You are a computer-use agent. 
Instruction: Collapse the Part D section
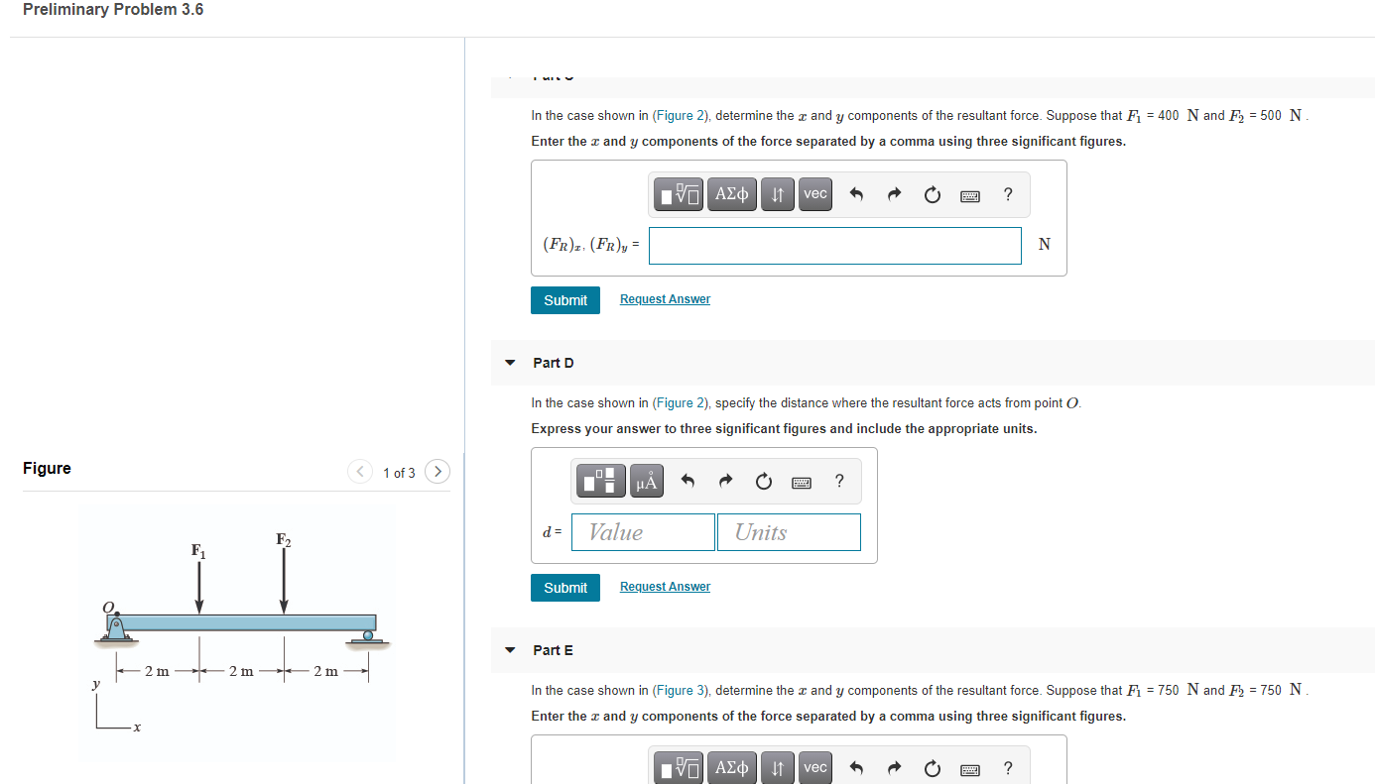pos(510,363)
